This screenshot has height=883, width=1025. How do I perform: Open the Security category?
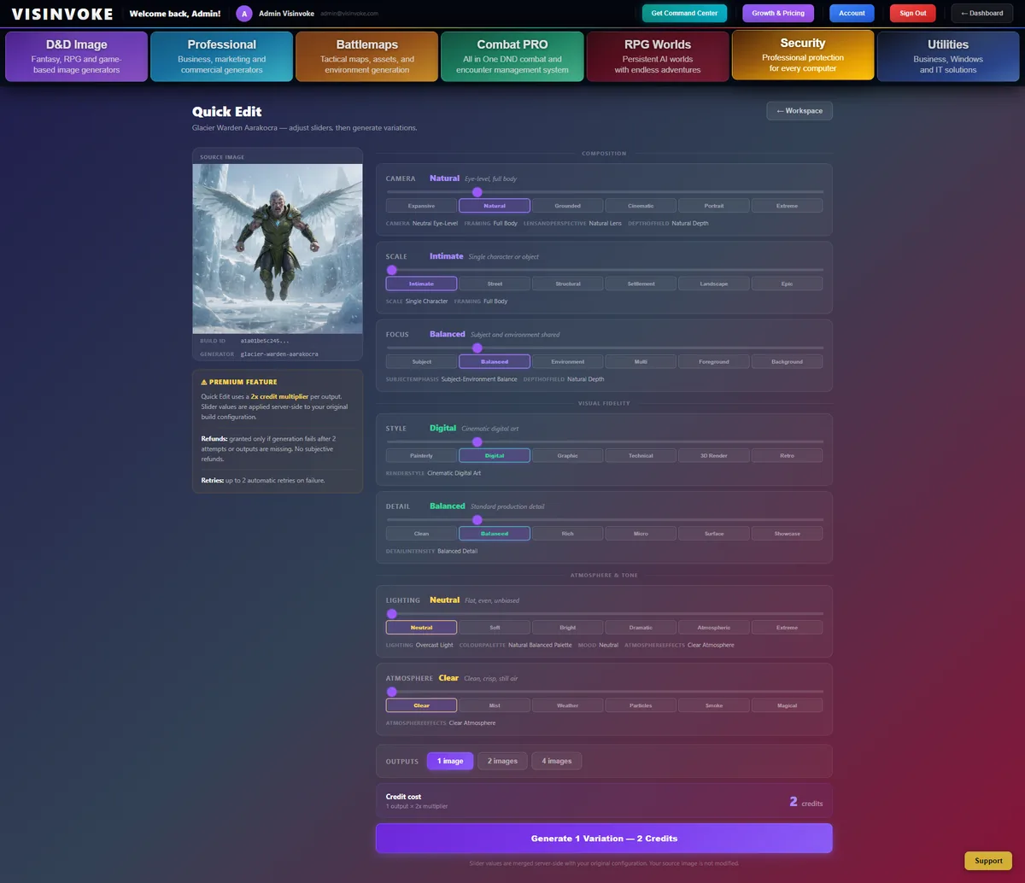click(x=803, y=56)
